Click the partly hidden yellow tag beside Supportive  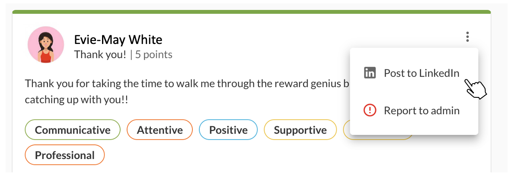(346, 130)
